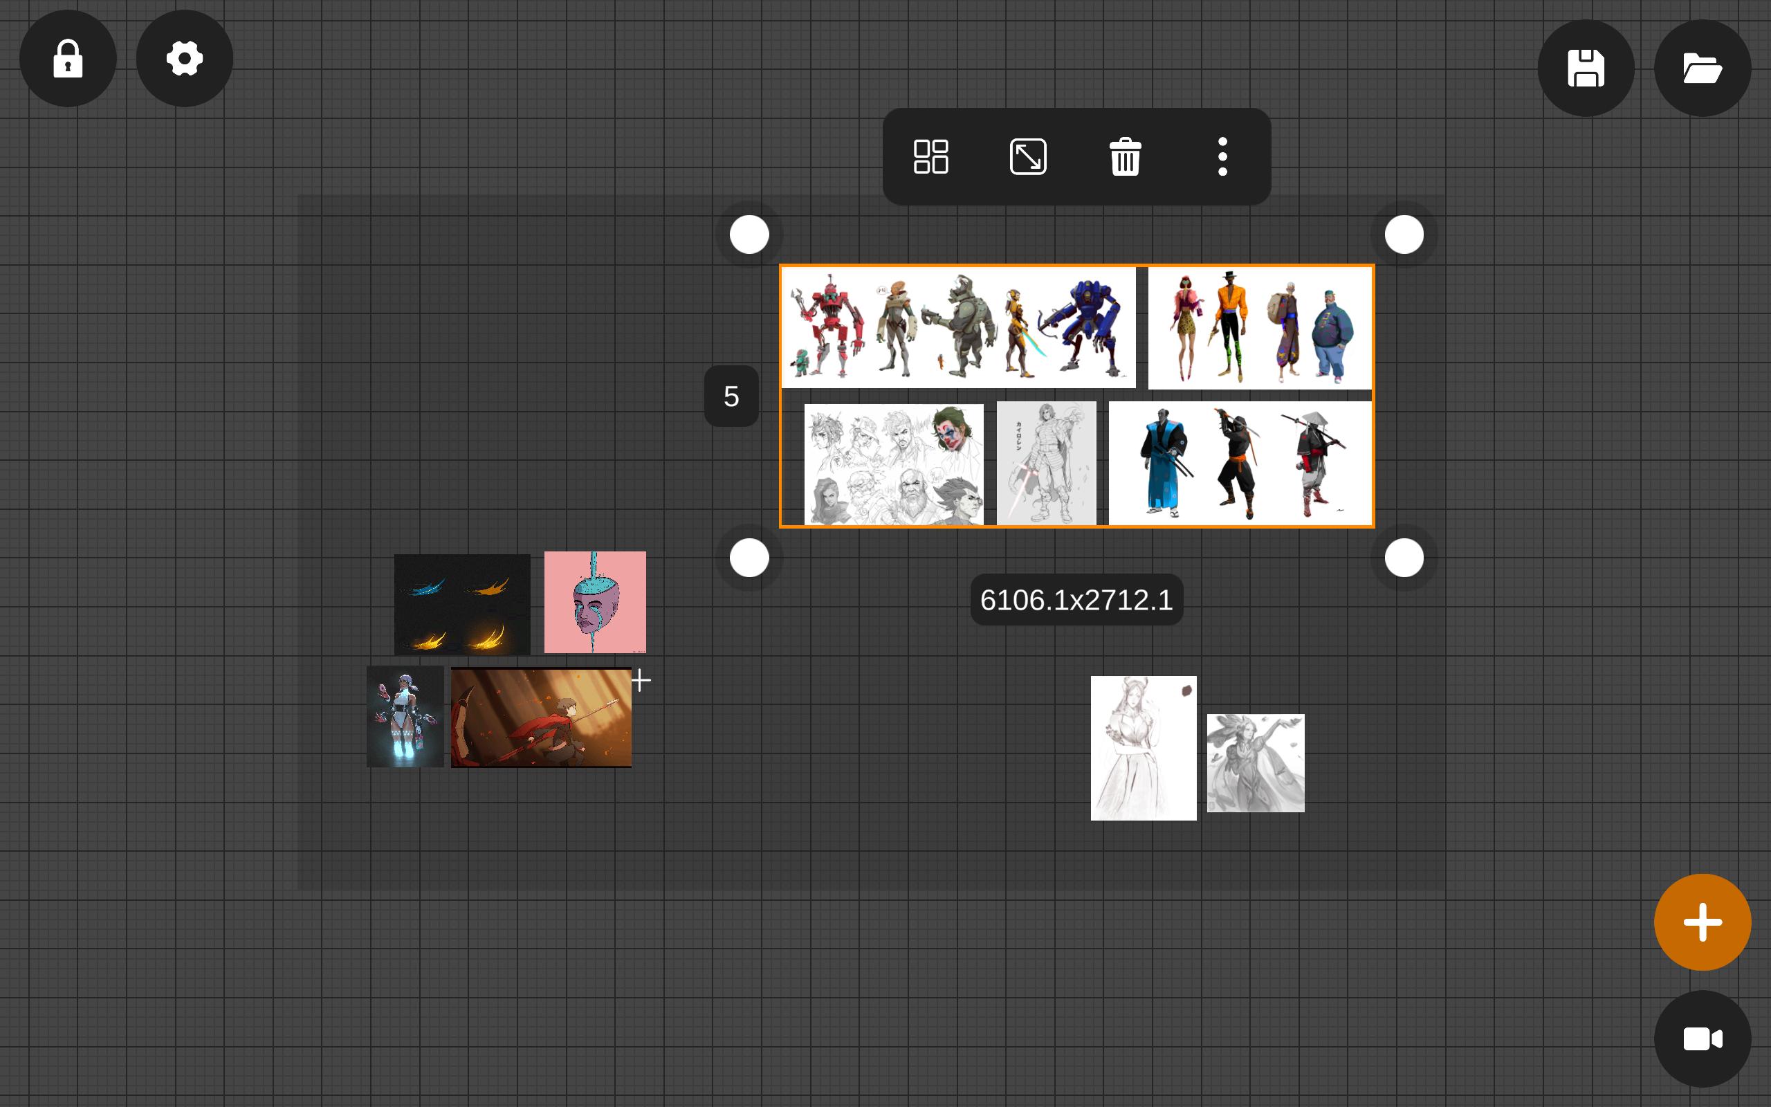Open a file with folder icon
This screenshot has width=1771, height=1107.
pyautogui.click(x=1703, y=68)
